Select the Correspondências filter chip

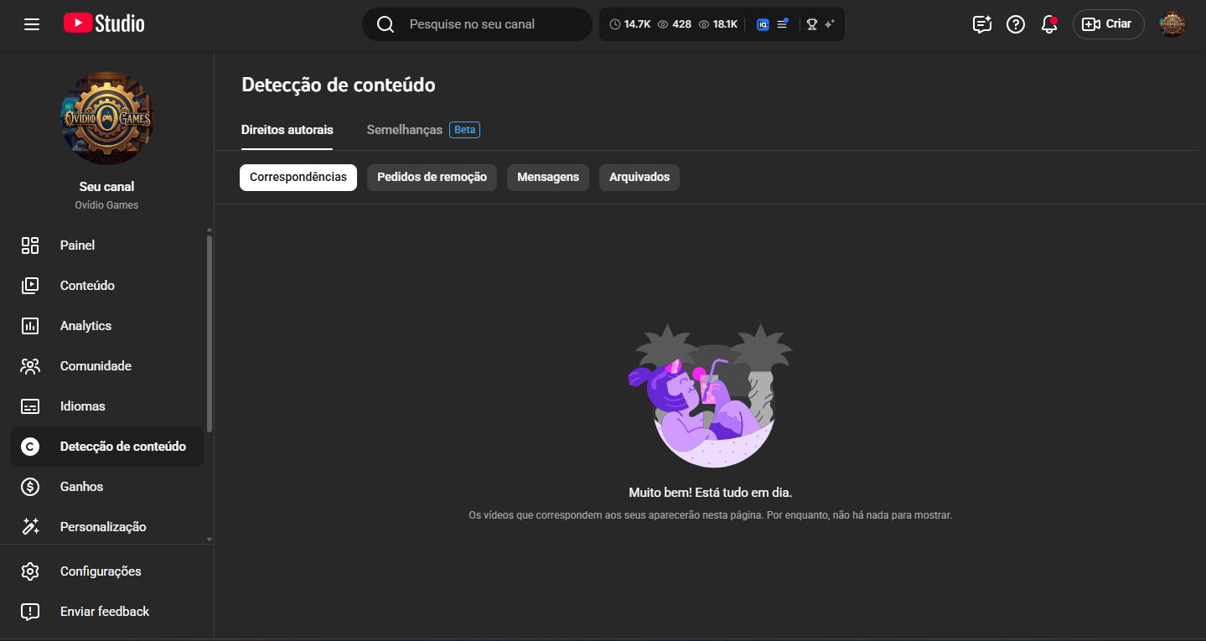pos(298,178)
